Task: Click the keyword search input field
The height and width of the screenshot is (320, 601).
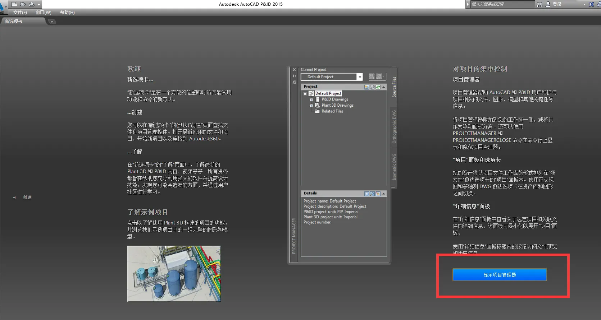Action: (x=502, y=4)
